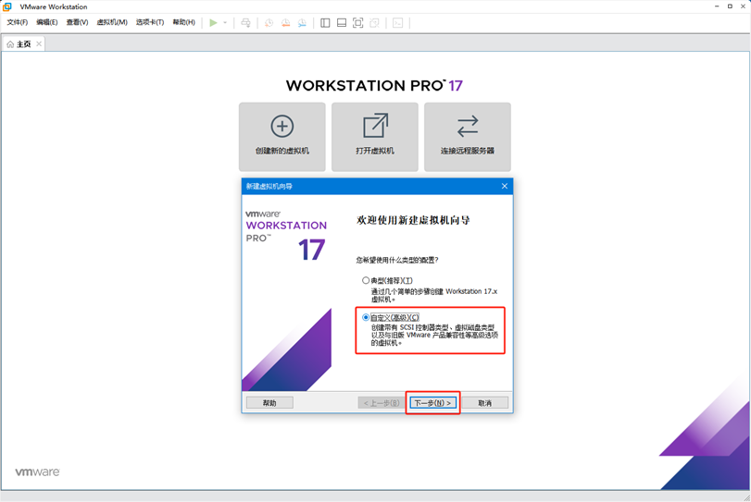This screenshot has width=751, height=502.
Task: Click the Unity mode toolbar icon
Action: click(374, 22)
